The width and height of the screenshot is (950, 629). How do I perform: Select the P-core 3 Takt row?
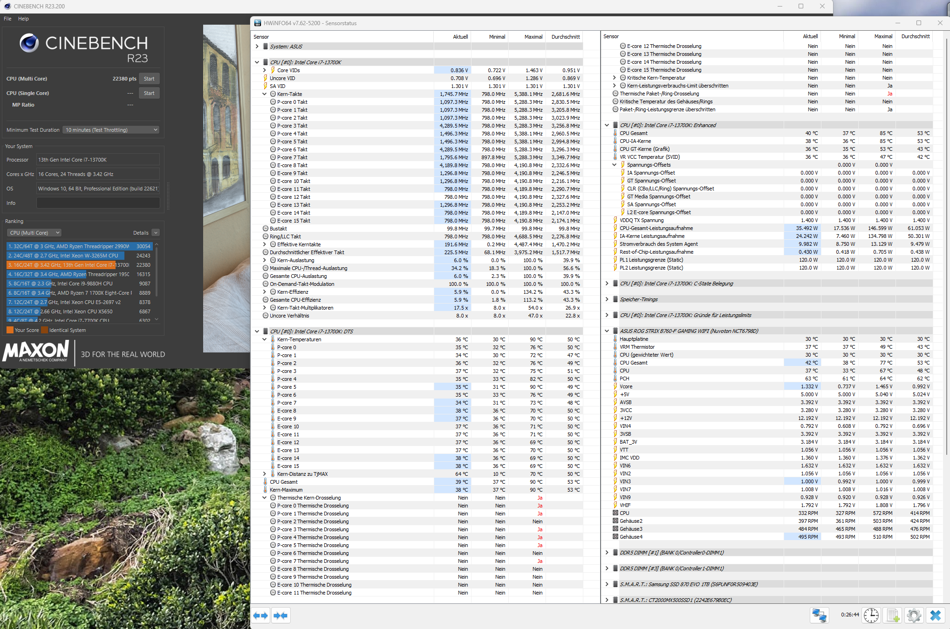point(417,126)
